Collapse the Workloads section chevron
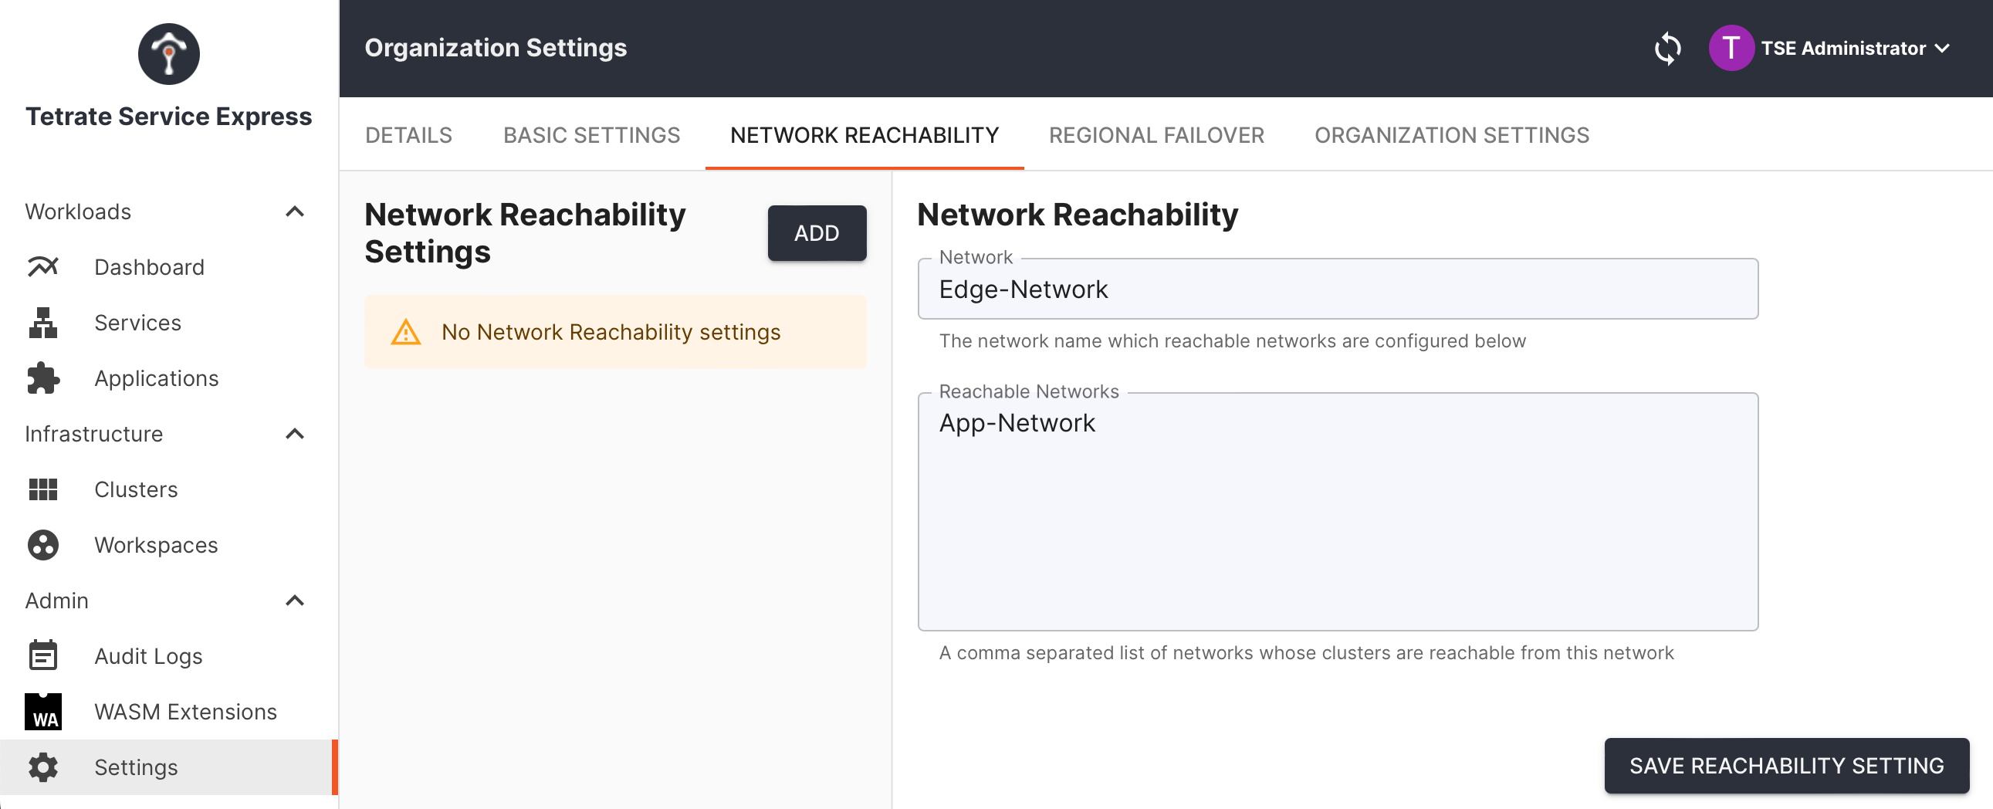 295,212
